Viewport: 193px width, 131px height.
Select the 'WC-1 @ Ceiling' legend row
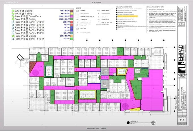tap(42, 11)
